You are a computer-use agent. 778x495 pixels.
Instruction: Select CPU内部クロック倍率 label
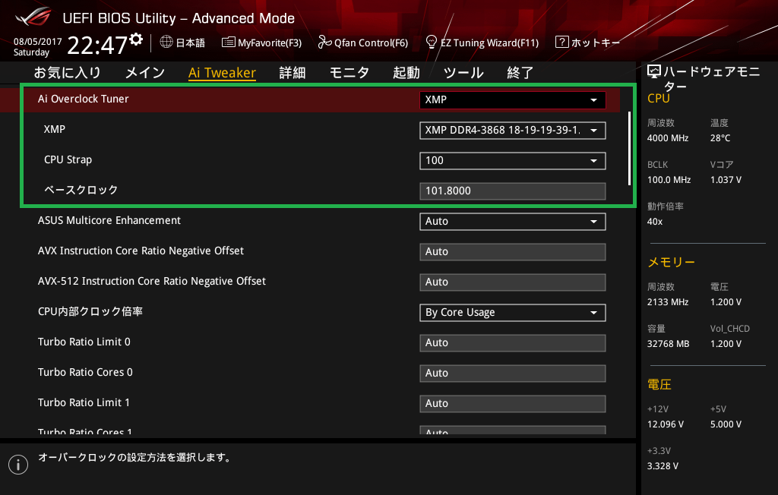(x=90, y=311)
